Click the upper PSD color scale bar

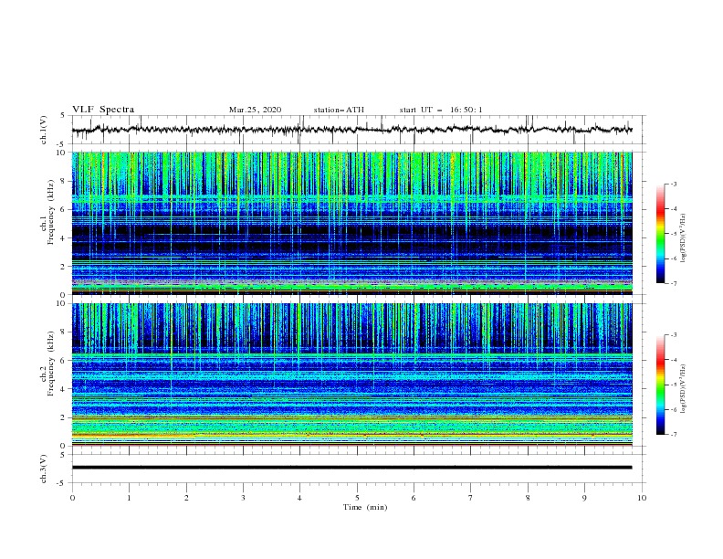(x=660, y=234)
